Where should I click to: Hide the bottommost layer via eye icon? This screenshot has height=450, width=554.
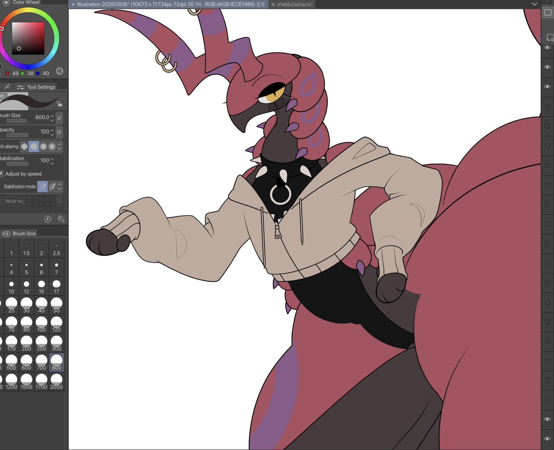(x=548, y=439)
